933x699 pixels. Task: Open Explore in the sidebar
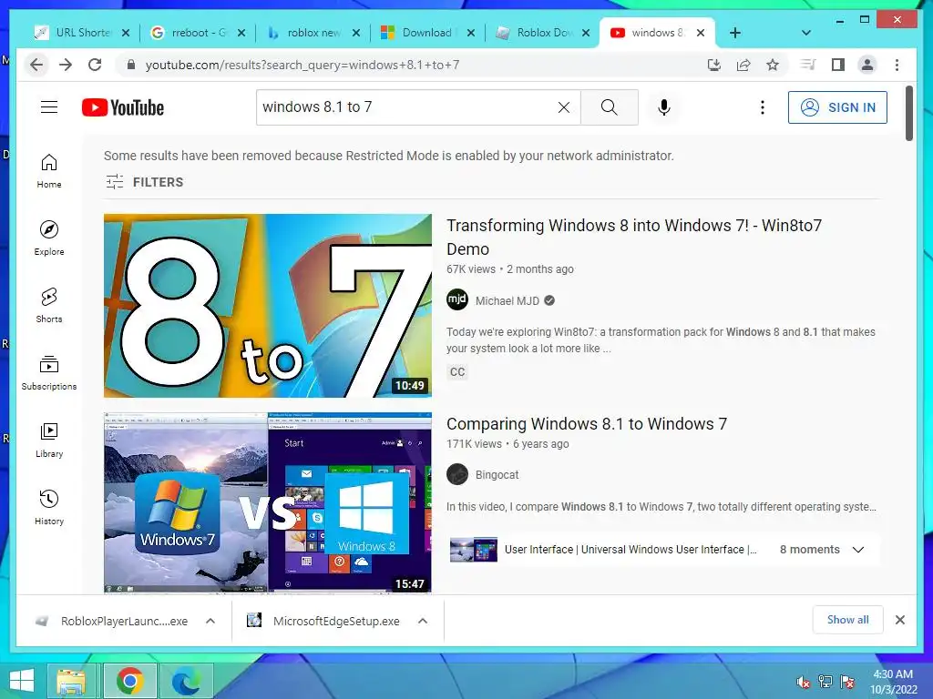tap(49, 238)
